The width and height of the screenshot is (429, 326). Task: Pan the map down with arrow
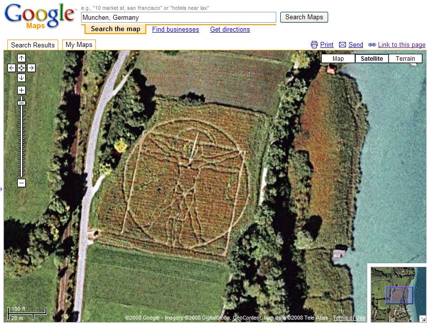pyautogui.click(x=21, y=78)
